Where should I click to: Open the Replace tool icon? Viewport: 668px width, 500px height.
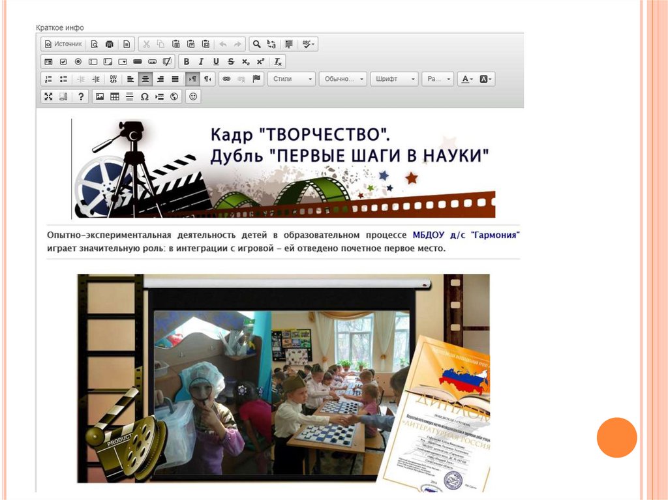pos(271,44)
